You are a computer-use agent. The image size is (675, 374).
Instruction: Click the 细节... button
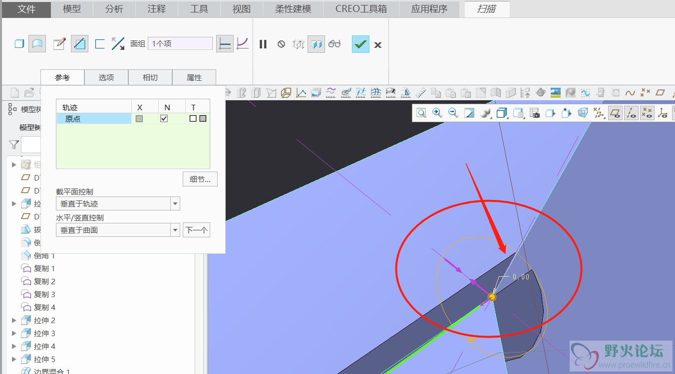(200, 179)
